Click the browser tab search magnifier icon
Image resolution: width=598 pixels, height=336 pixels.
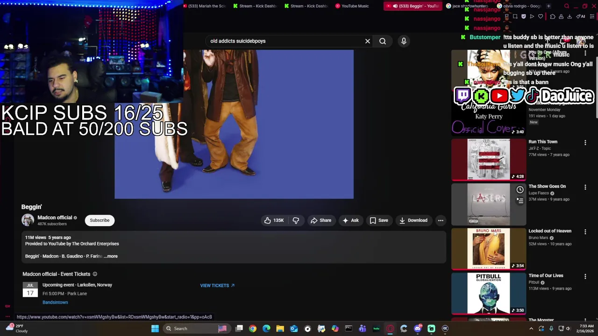click(x=567, y=6)
